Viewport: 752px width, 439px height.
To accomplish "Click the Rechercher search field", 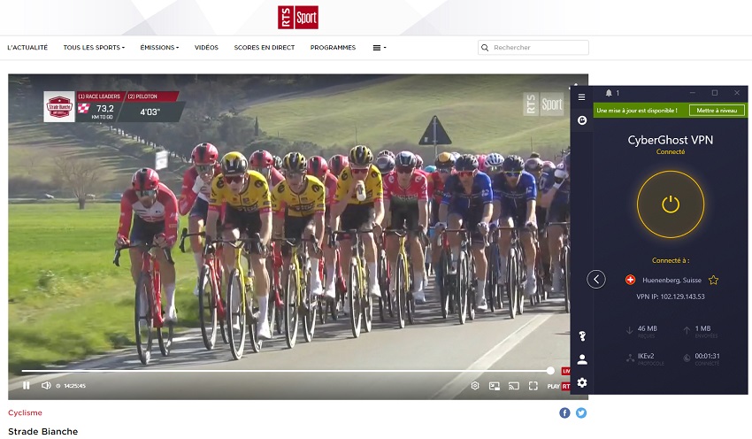I will pyautogui.click(x=533, y=48).
